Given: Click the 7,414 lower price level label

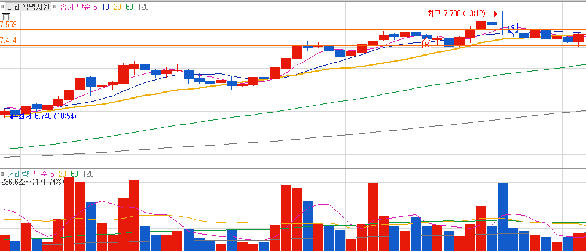Looking at the screenshot, I should pyautogui.click(x=8, y=41).
